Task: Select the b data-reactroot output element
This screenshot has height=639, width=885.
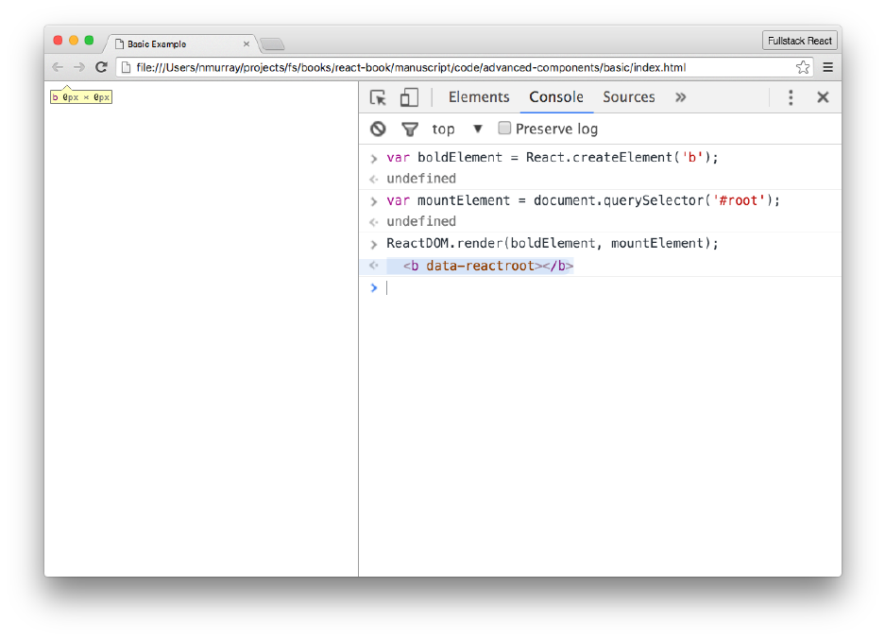Action: 487,266
